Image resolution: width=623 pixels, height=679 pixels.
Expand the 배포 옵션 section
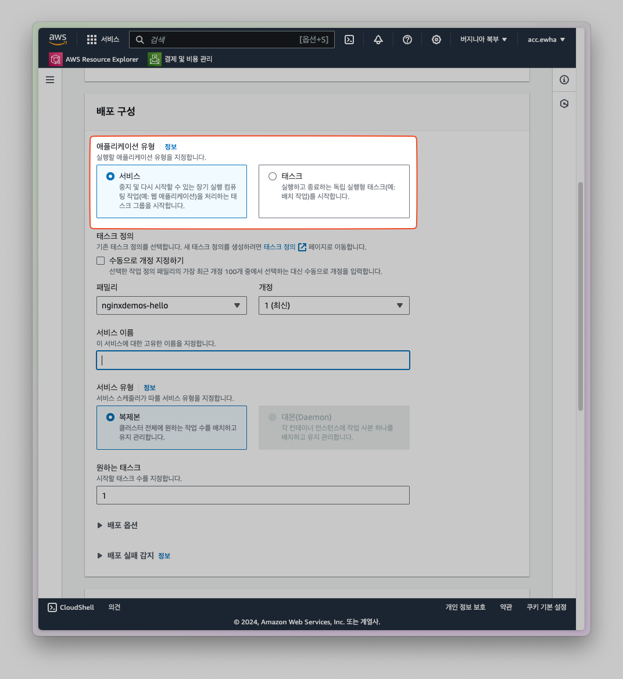point(118,525)
